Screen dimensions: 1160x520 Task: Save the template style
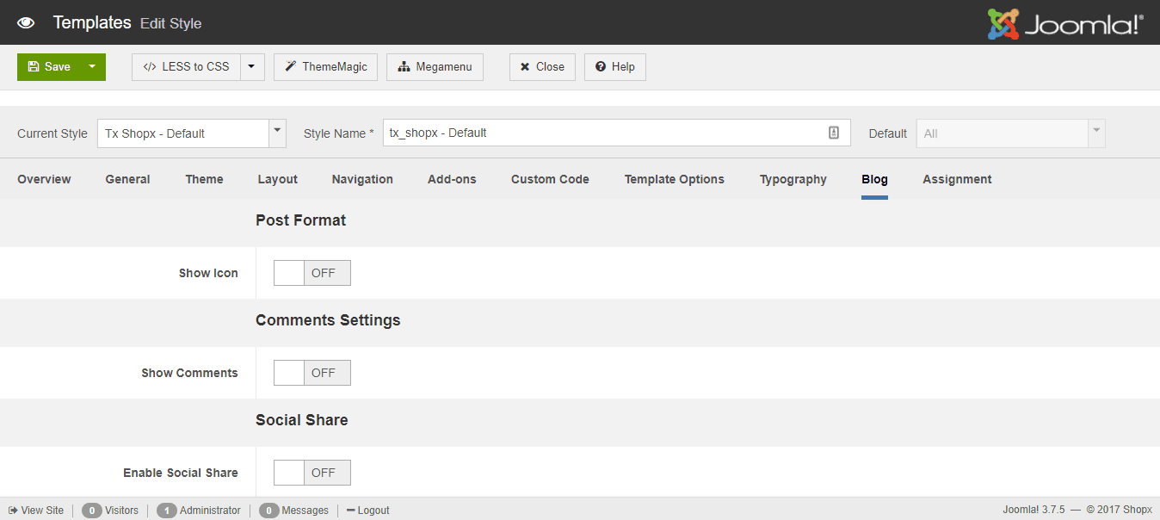click(x=53, y=66)
